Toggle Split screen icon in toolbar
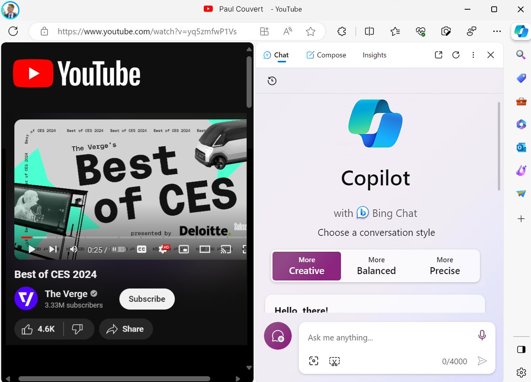The height and width of the screenshot is (382, 531). click(x=369, y=31)
